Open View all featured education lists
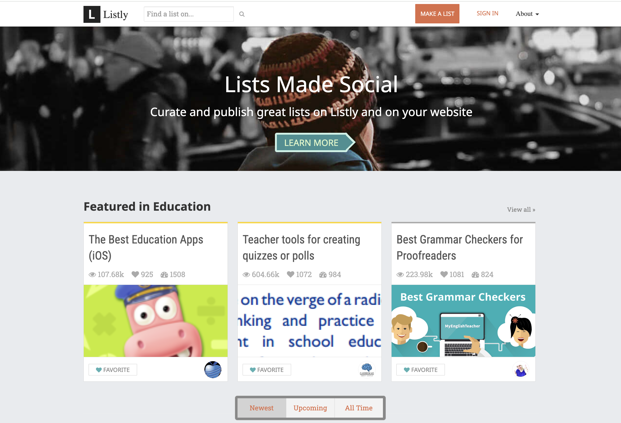 [x=521, y=210]
